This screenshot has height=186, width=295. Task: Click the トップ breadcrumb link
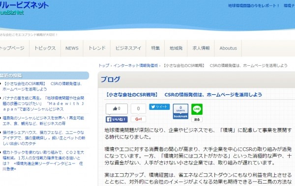pos(104,66)
